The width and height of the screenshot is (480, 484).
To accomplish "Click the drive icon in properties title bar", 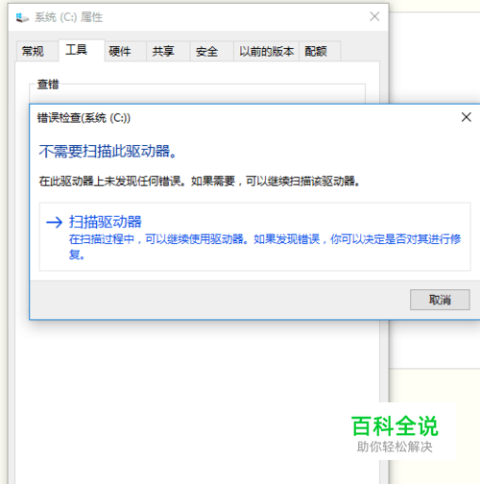I will 22,17.
